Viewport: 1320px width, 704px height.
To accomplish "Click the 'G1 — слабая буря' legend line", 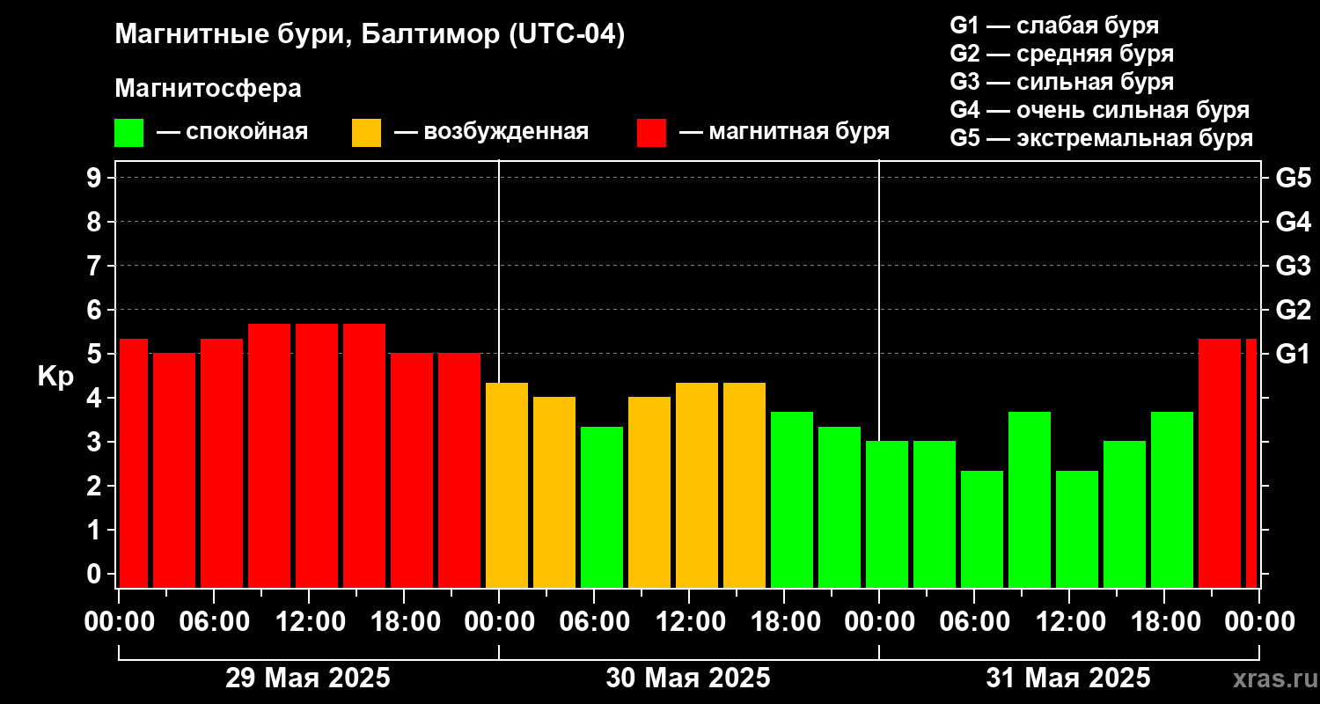I will pyautogui.click(x=1054, y=25).
